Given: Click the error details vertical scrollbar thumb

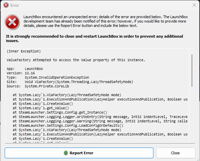Looking at the screenshot, I should click(192, 71).
